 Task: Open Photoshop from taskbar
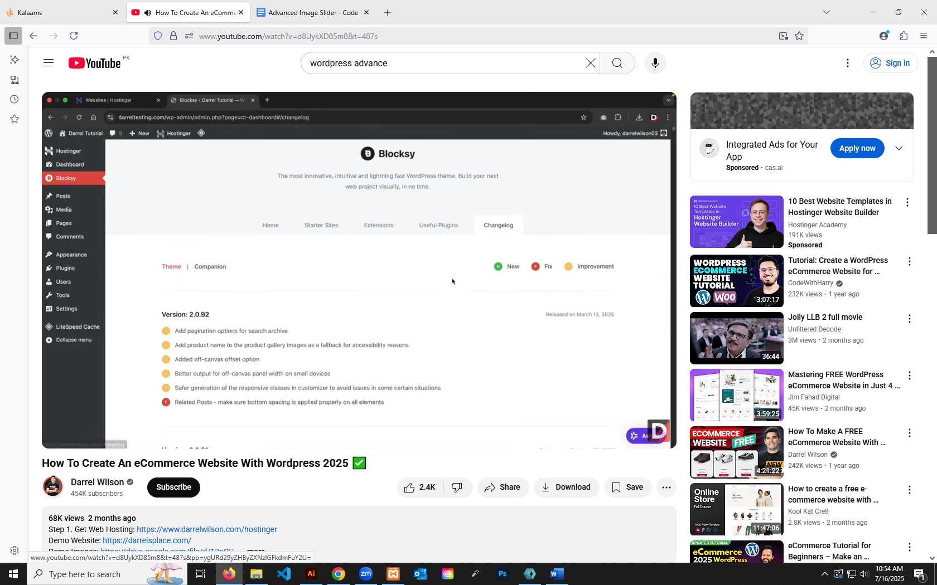point(503,574)
